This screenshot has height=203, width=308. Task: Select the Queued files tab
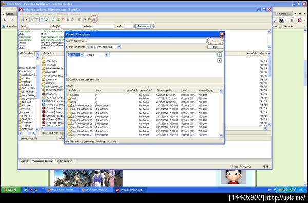pos(25,161)
